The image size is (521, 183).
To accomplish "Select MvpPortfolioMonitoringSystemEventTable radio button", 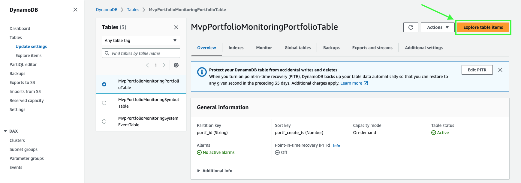I will tap(104, 121).
